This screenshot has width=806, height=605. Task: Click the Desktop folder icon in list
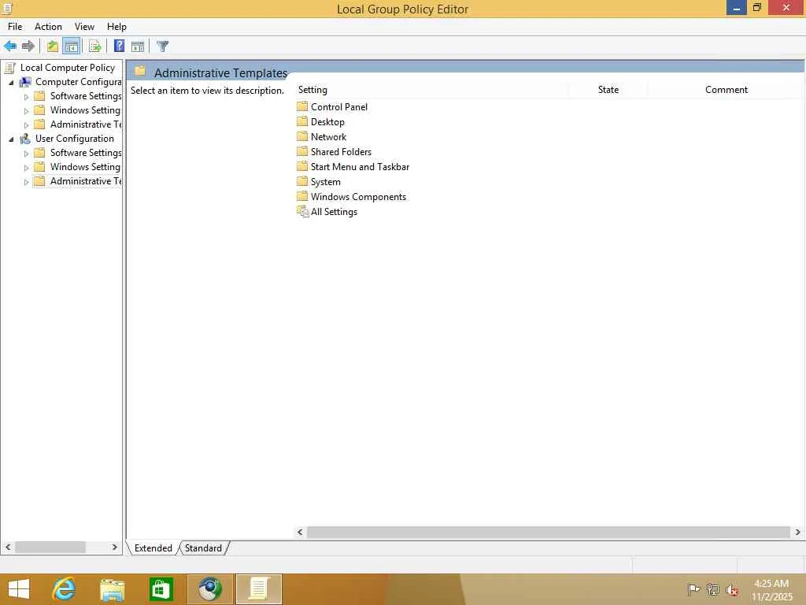pyautogui.click(x=302, y=121)
